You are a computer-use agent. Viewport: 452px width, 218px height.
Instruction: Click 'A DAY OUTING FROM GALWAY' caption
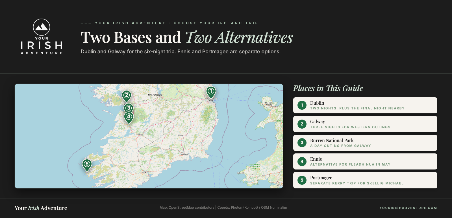point(340,146)
